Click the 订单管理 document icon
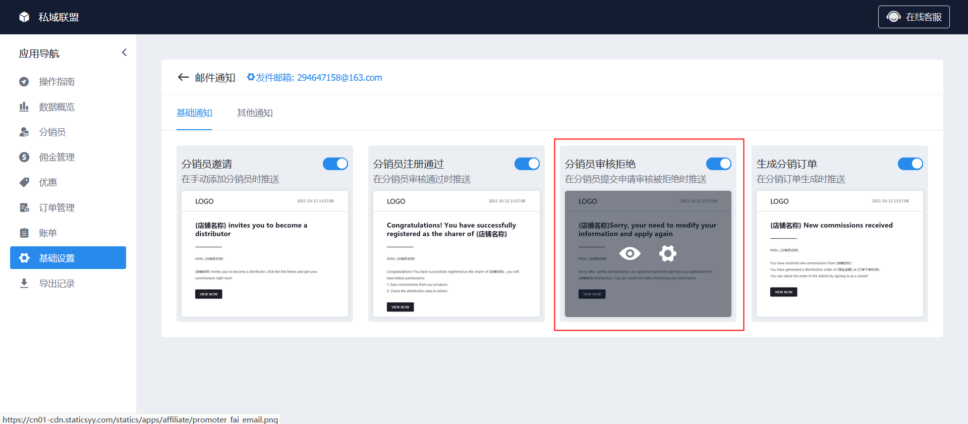This screenshot has height=424, width=968. [x=24, y=207]
